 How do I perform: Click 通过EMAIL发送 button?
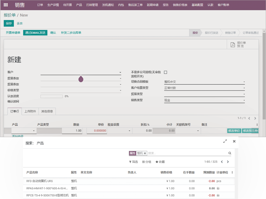coord(35,33)
